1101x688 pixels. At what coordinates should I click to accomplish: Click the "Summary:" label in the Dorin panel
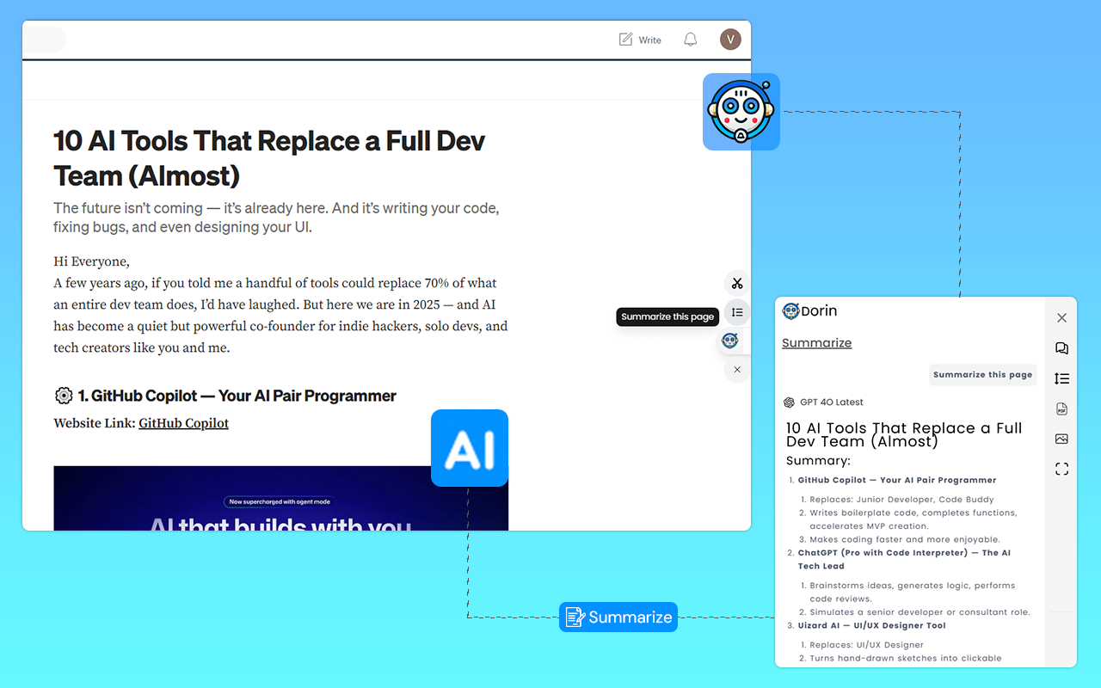[818, 461]
